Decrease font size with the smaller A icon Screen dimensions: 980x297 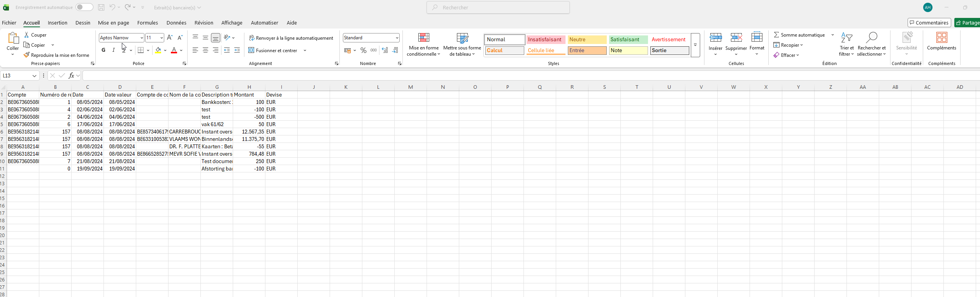pos(180,38)
